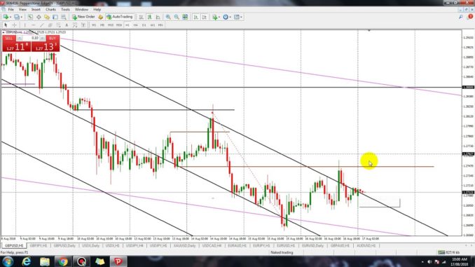Open Chrome from the Windows taskbar

pyautogui.click(x=63, y=261)
